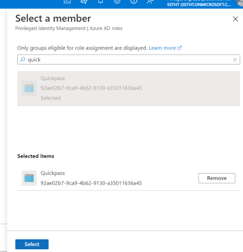Screen dimensions: 243x252
Task: Open the feedback icon in header
Action: (x=150, y=2)
